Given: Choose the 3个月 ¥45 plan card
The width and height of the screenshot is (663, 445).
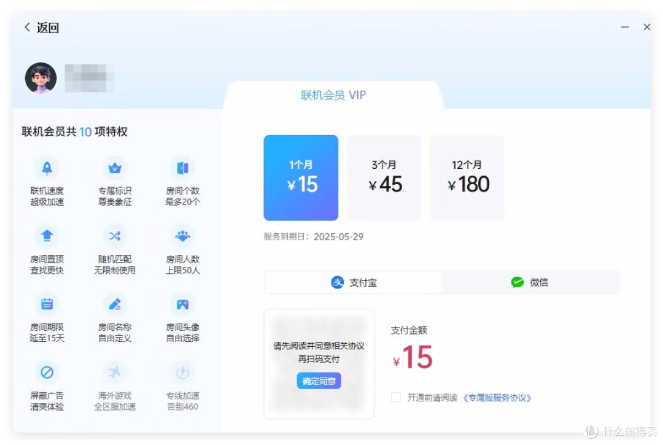Looking at the screenshot, I should point(384,177).
